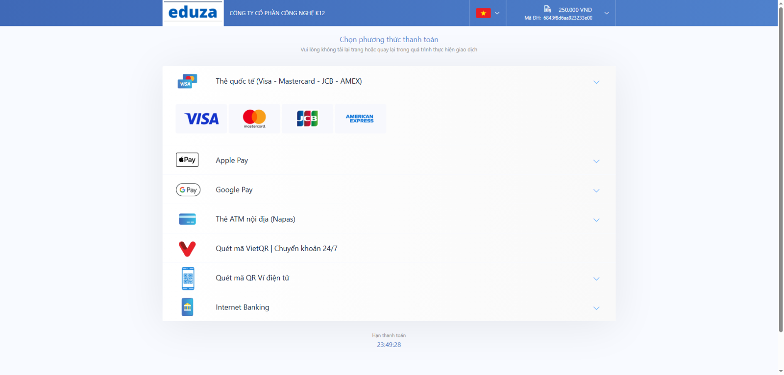Click the page vertical scrollbar thumb
784x375 pixels.
pos(781,169)
